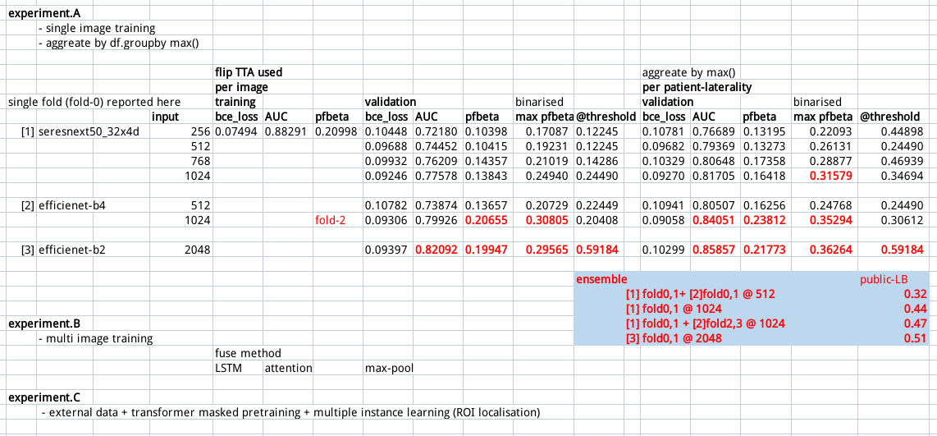Click the public-LB score 0.44
Image resolution: width=937 pixels, height=436 pixels.
tap(917, 309)
